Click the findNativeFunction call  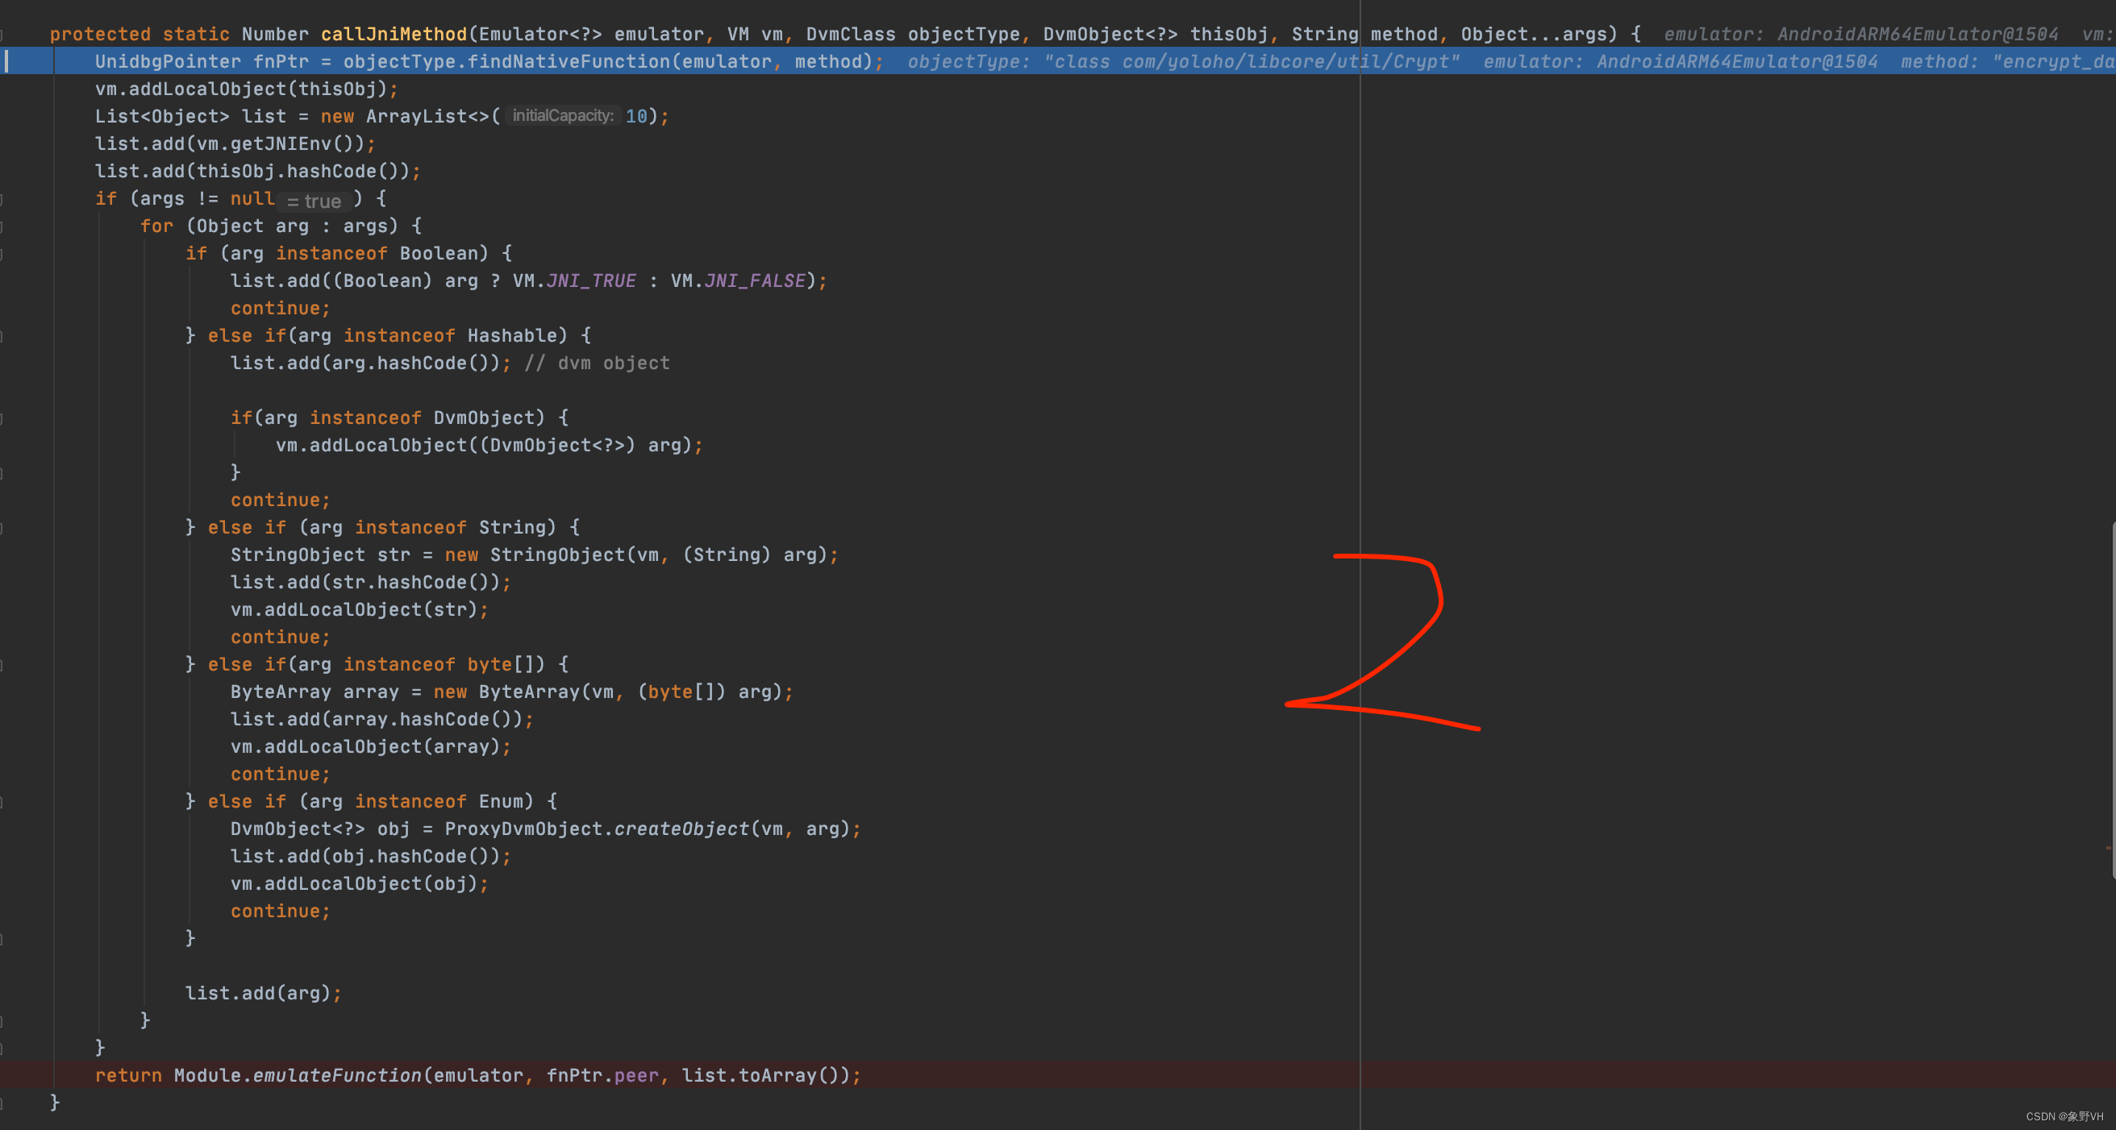point(569,61)
